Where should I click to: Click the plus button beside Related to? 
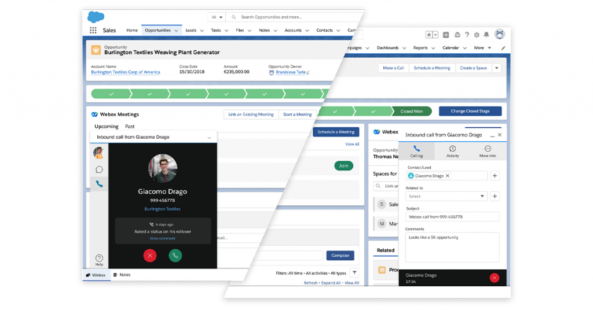pyautogui.click(x=495, y=196)
